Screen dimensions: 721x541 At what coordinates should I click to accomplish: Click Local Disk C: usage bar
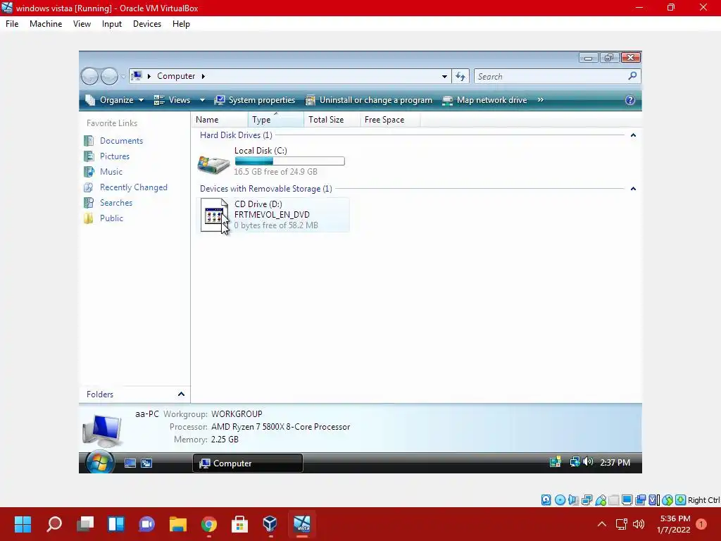click(x=289, y=161)
